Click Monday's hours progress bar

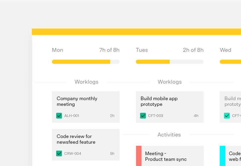(x=86, y=62)
